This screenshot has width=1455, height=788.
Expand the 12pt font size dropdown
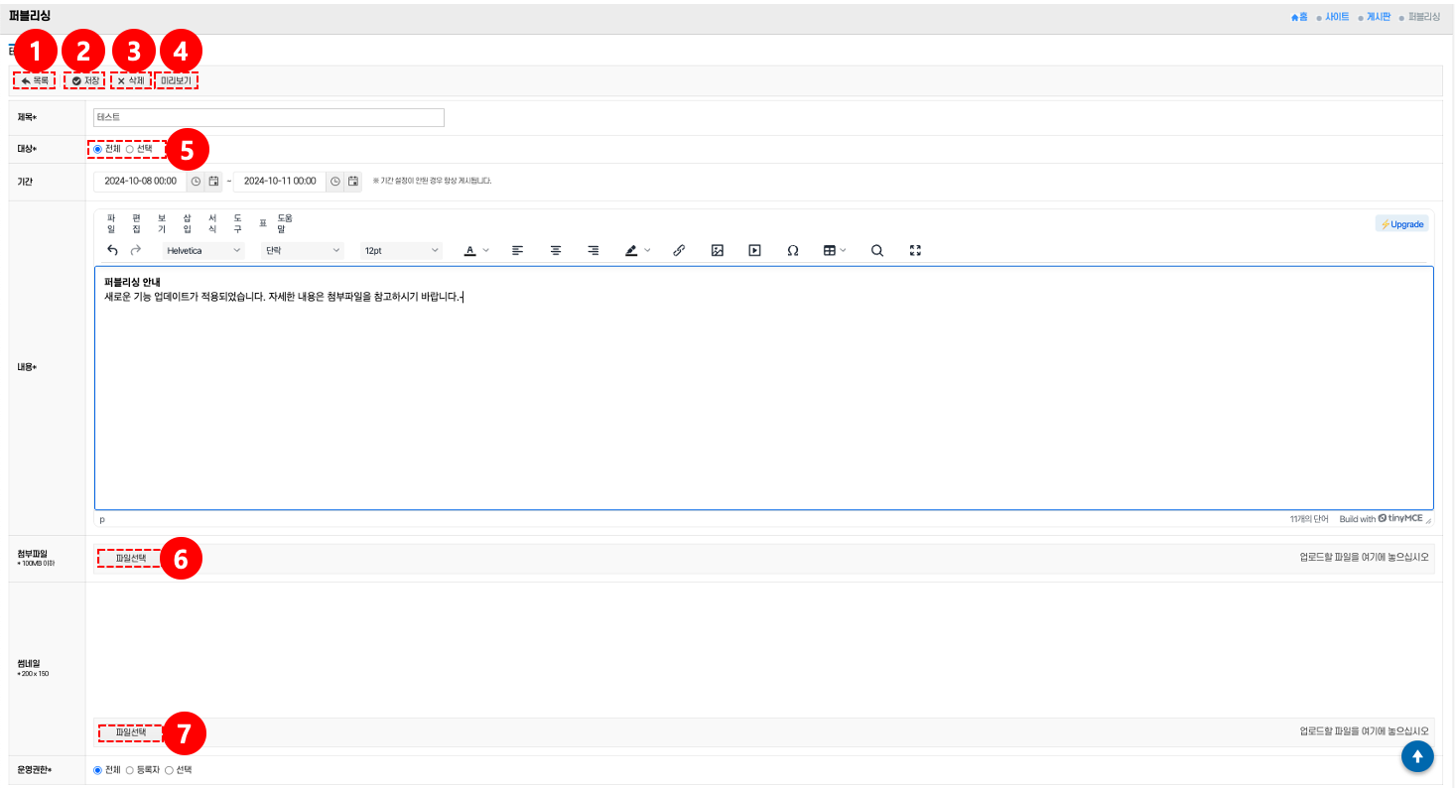(400, 251)
